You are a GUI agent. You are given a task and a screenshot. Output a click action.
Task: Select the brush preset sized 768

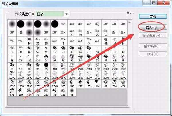pos(63,67)
